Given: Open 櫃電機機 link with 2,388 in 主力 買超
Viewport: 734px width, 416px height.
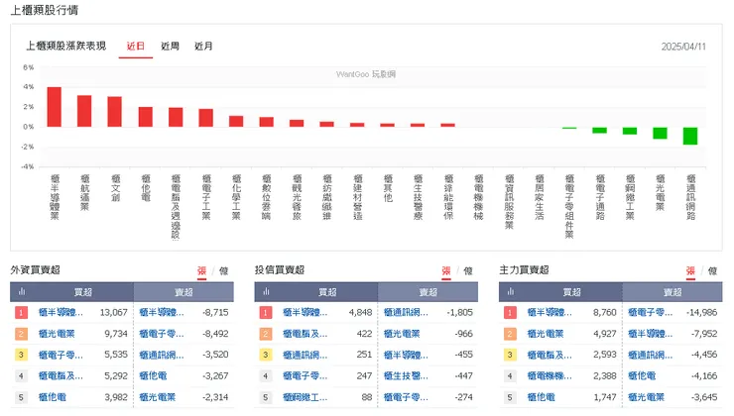Looking at the screenshot, I should 550,375.
